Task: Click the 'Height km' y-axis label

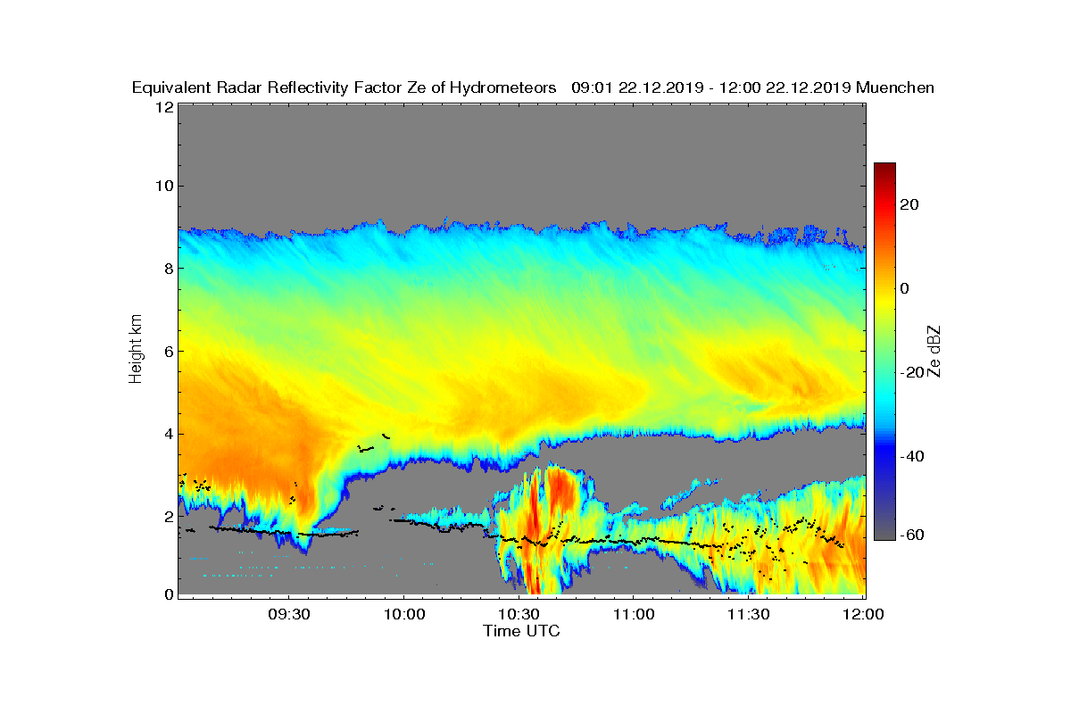Action: pyautogui.click(x=136, y=350)
